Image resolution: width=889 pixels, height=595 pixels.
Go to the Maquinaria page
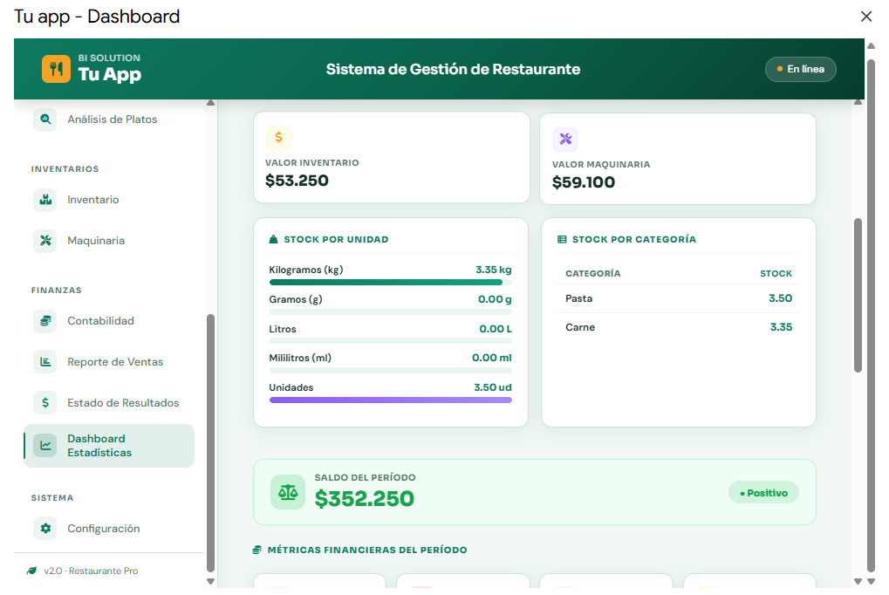click(109, 241)
